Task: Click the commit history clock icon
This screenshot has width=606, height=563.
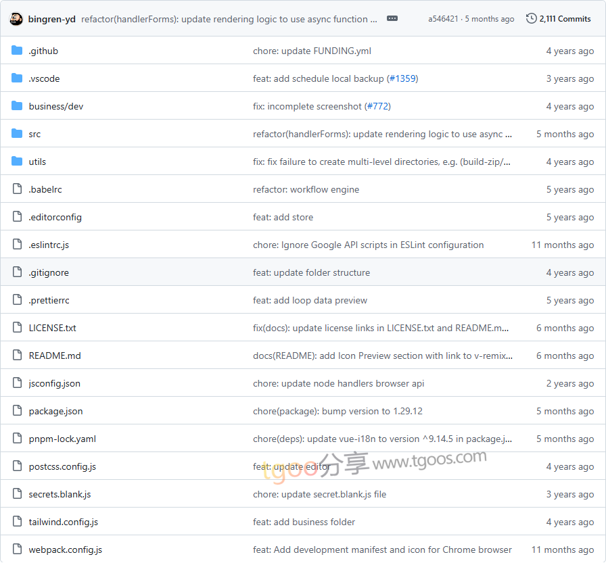Action: pos(531,19)
